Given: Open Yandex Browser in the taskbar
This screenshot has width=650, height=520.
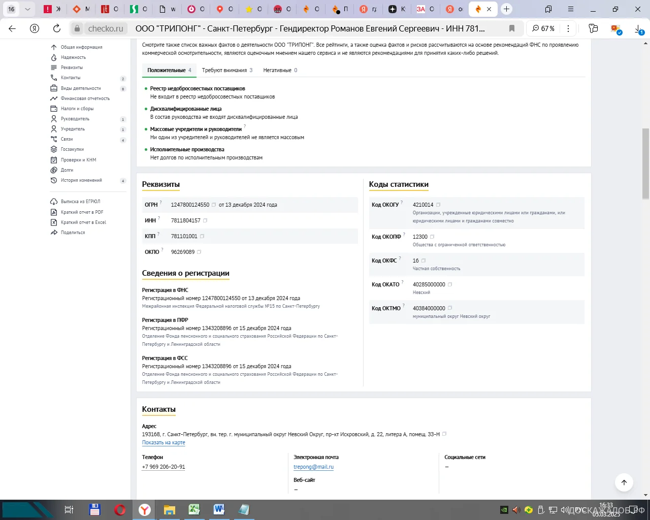Looking at the screenshot, I should [145, 510].
